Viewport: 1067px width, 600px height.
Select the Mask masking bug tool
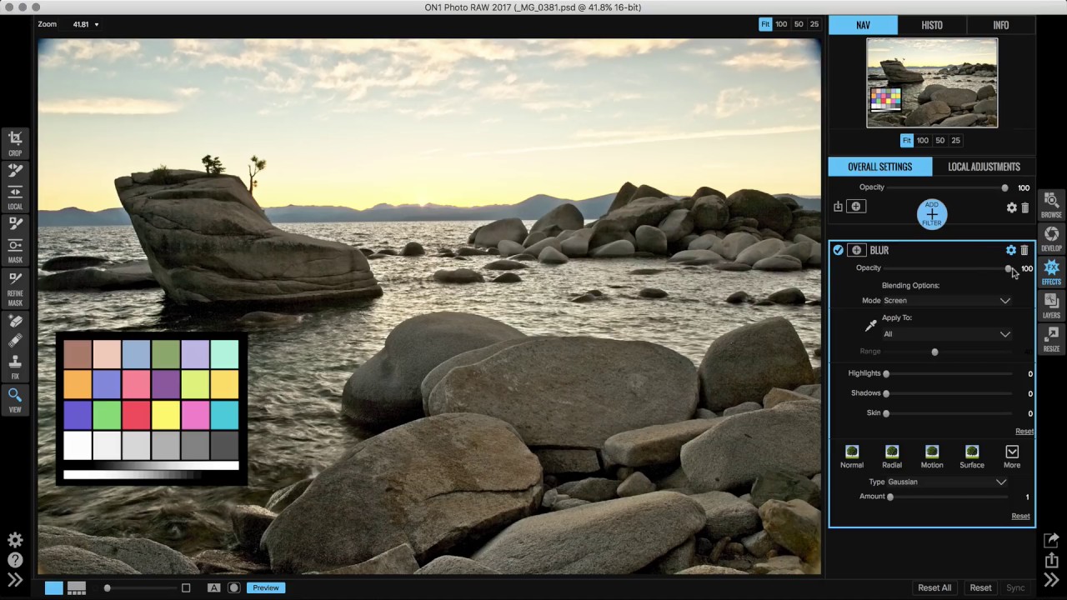(15, 245)
